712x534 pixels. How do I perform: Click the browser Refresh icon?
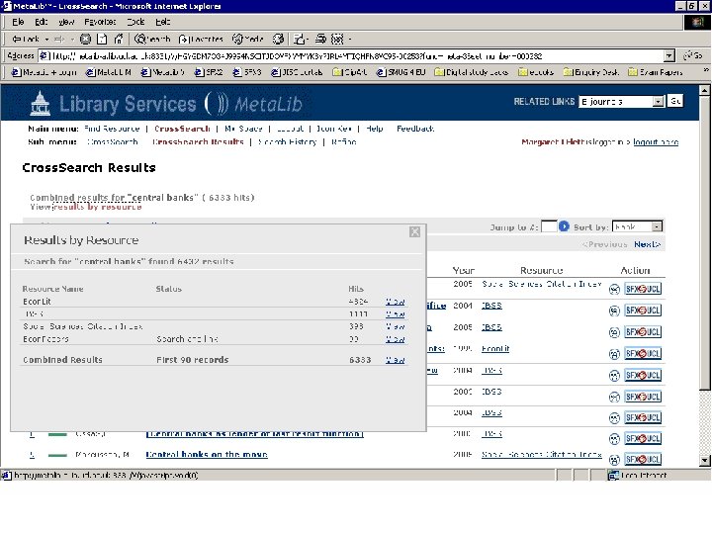102,39
